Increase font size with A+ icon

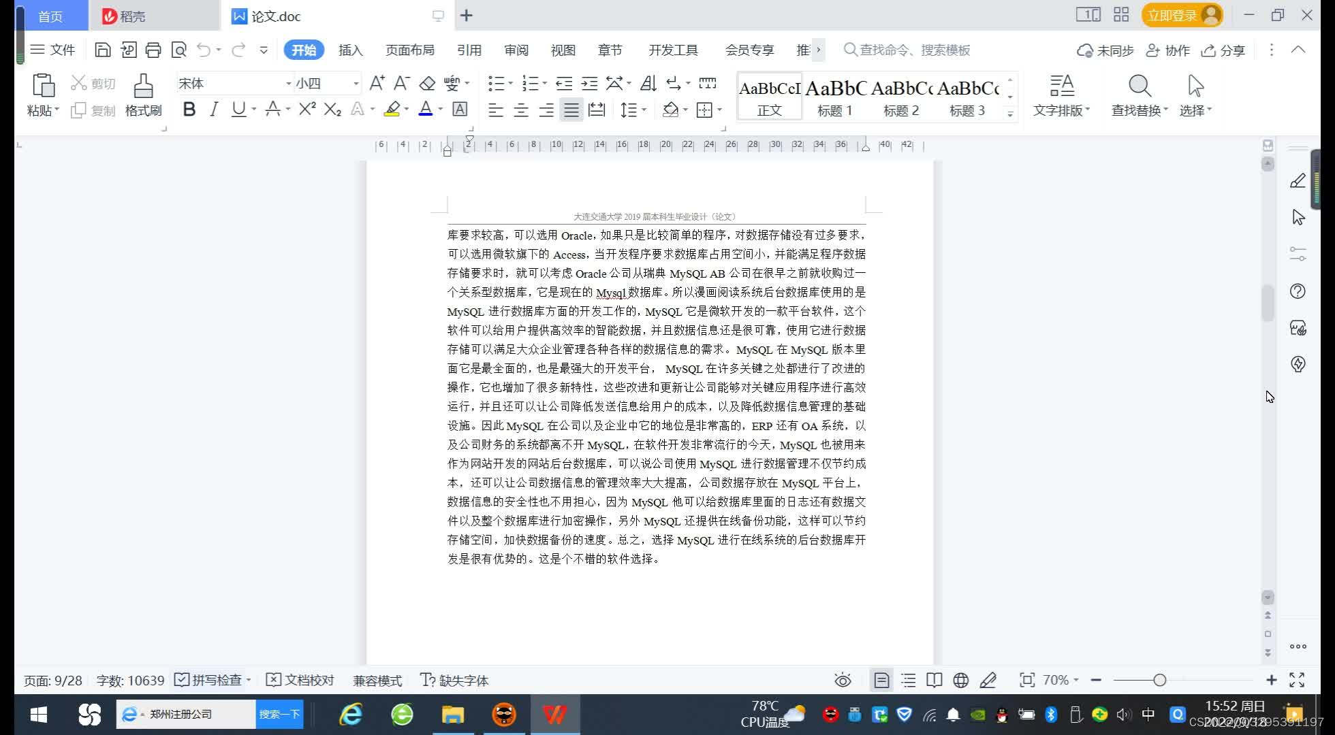(377, 83)
